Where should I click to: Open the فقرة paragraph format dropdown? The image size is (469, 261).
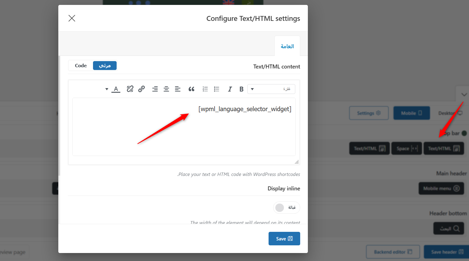(271, 89)
